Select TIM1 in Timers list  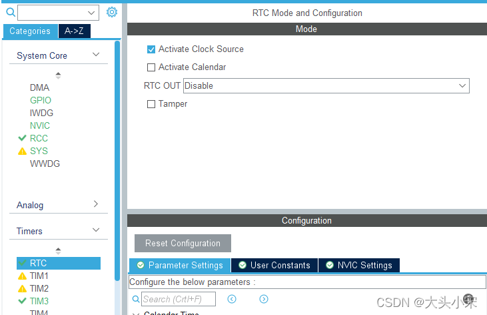[39, 276]
